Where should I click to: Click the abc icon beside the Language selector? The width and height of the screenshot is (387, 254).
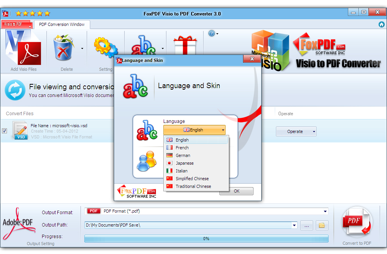point(147,130)
